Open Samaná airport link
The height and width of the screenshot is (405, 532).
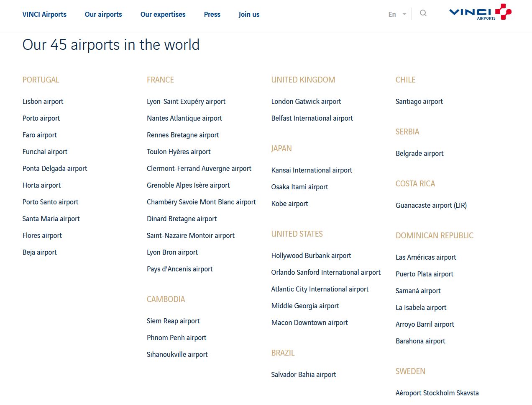click(x=418, y=291)
